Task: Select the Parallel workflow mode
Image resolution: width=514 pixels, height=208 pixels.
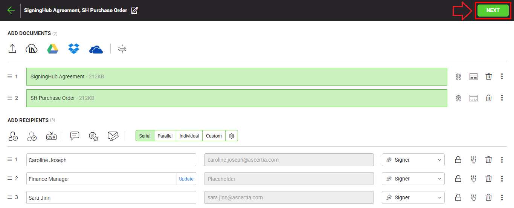Action: point(165,136)
